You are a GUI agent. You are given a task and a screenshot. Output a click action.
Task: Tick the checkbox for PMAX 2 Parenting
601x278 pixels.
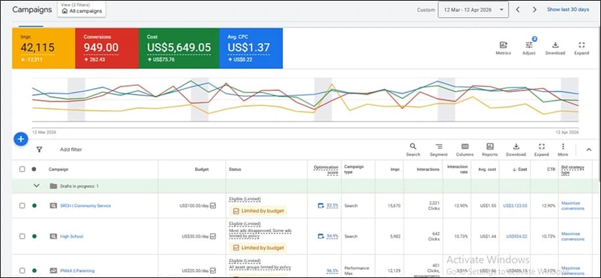coord(22,271)
